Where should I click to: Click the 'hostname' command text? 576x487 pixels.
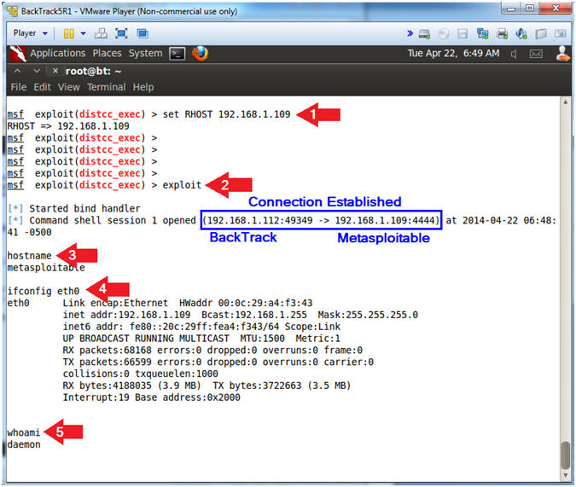29,256
